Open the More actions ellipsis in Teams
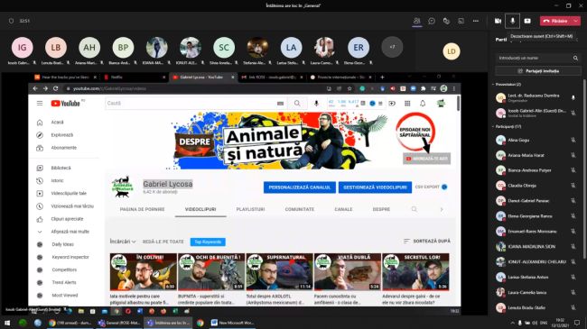 tap(476, 21)
